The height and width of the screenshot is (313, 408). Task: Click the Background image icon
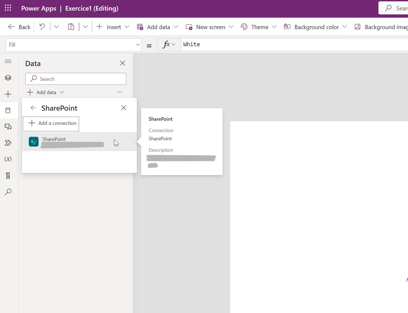coord(358,27)
